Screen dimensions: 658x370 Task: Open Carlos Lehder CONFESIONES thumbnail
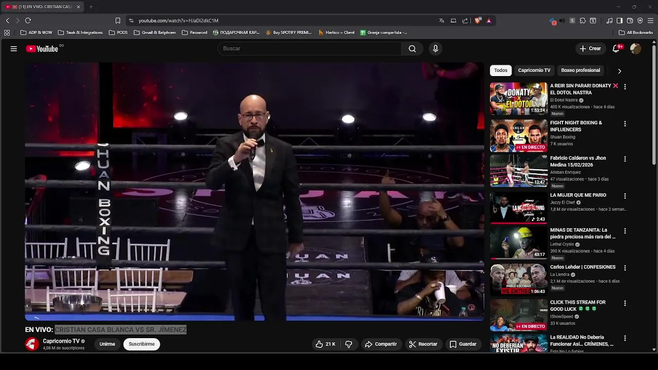coord(518,280)
